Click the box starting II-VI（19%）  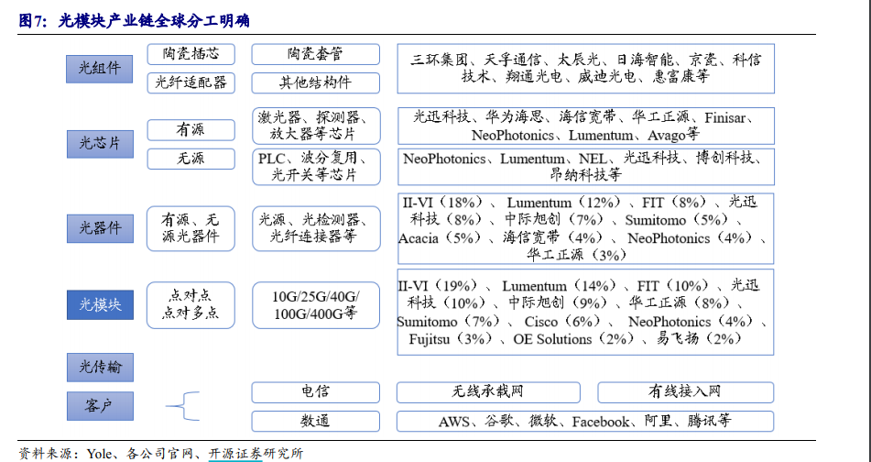[585, 313]
